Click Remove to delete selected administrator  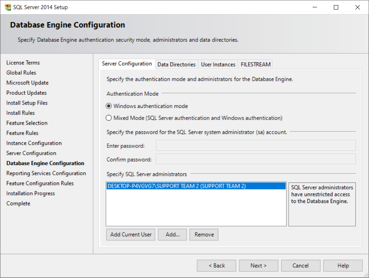pyautogui.click(x=204, y=234)
